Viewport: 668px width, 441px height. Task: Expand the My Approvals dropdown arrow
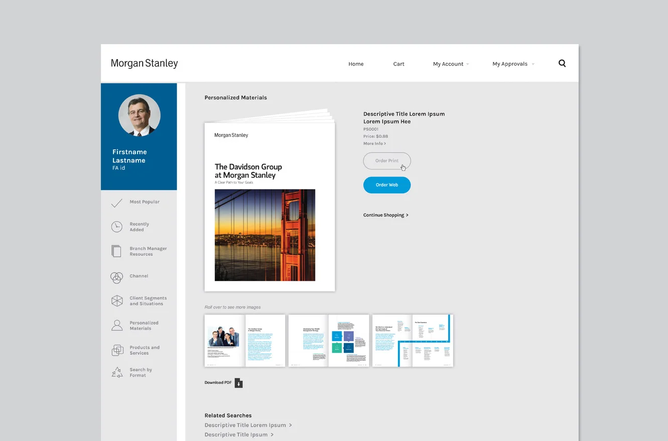tap(532, 64)
